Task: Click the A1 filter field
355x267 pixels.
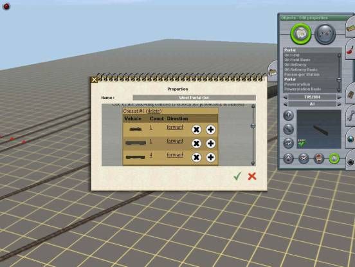Action: [312, 104]
